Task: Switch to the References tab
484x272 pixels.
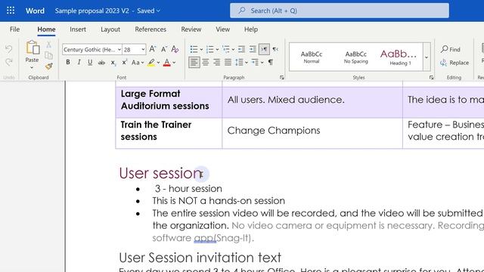Action: pos(150,29)
